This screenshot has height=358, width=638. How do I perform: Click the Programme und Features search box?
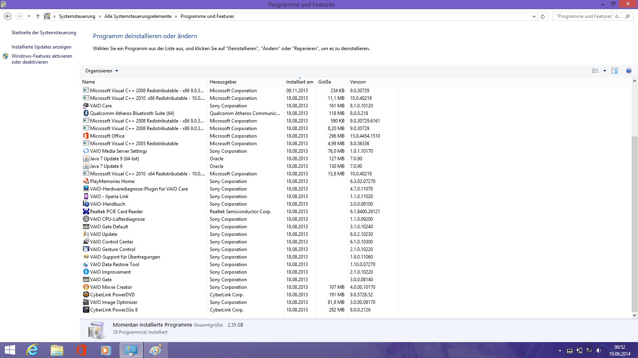pos(593,16)
